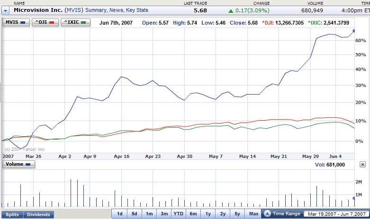The width and height of the screenshot is (370, 219).
Task: Select the 0.17(3.09%) change value
Action: tap(252, 10)
